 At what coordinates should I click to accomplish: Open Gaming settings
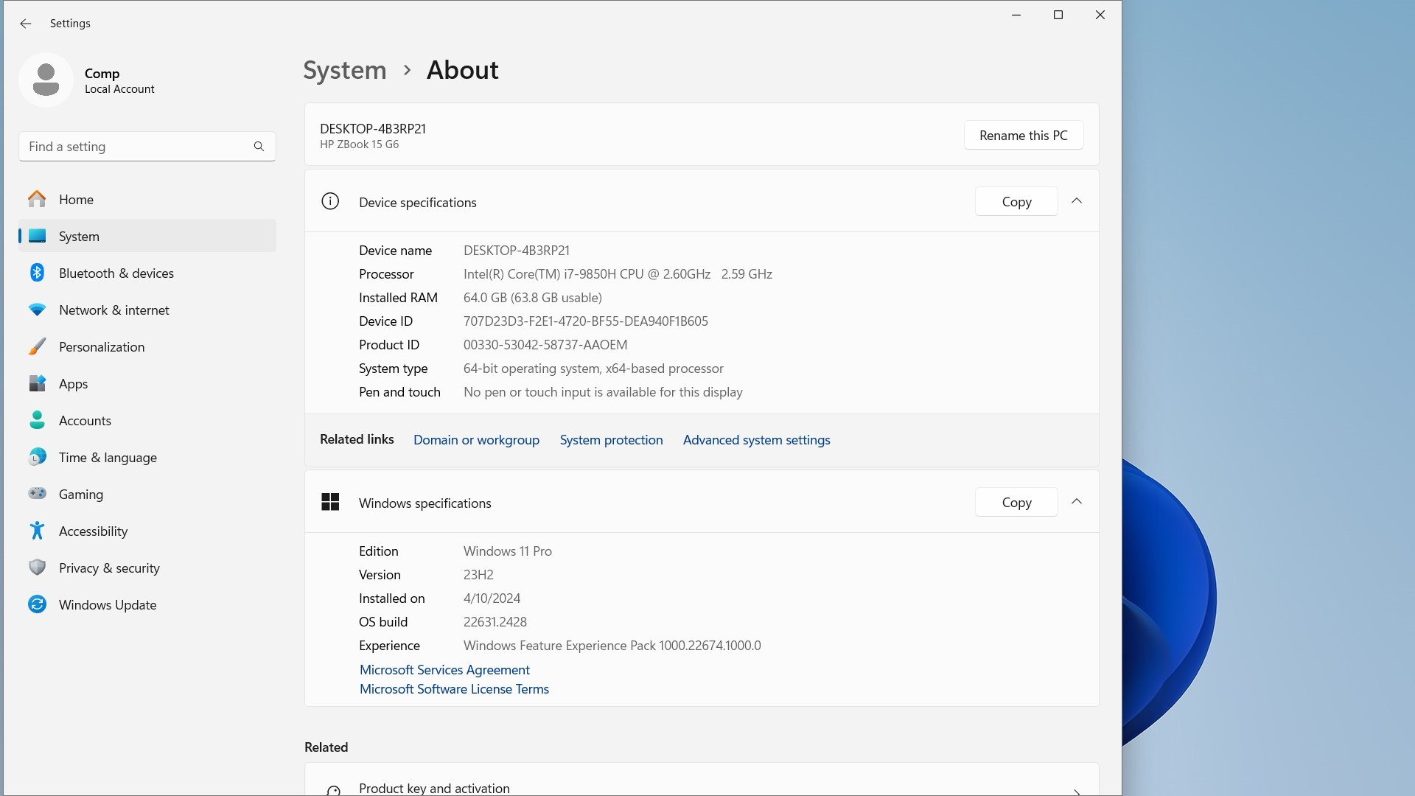coord(147,494)
